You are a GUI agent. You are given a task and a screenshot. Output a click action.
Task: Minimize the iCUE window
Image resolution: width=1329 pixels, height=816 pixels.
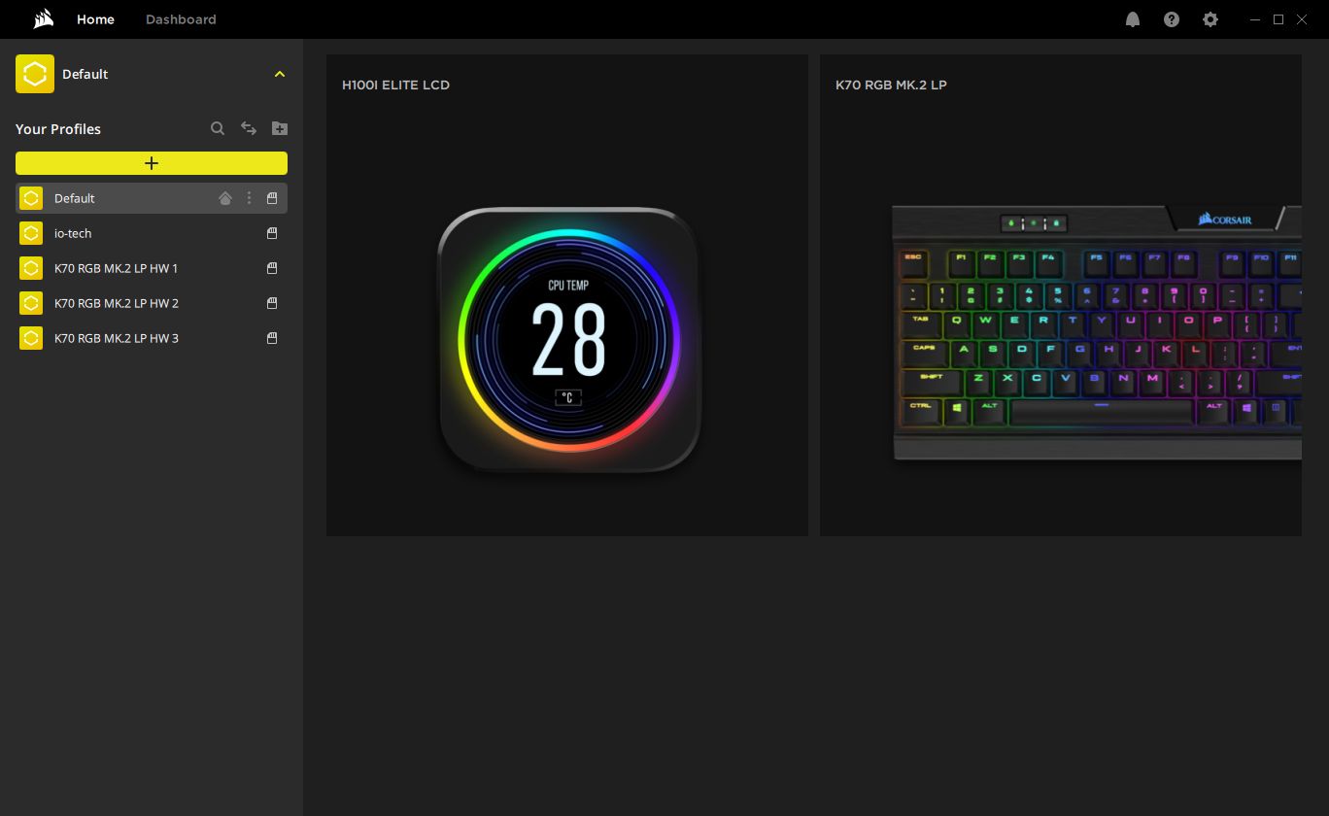click(1256, 19)
